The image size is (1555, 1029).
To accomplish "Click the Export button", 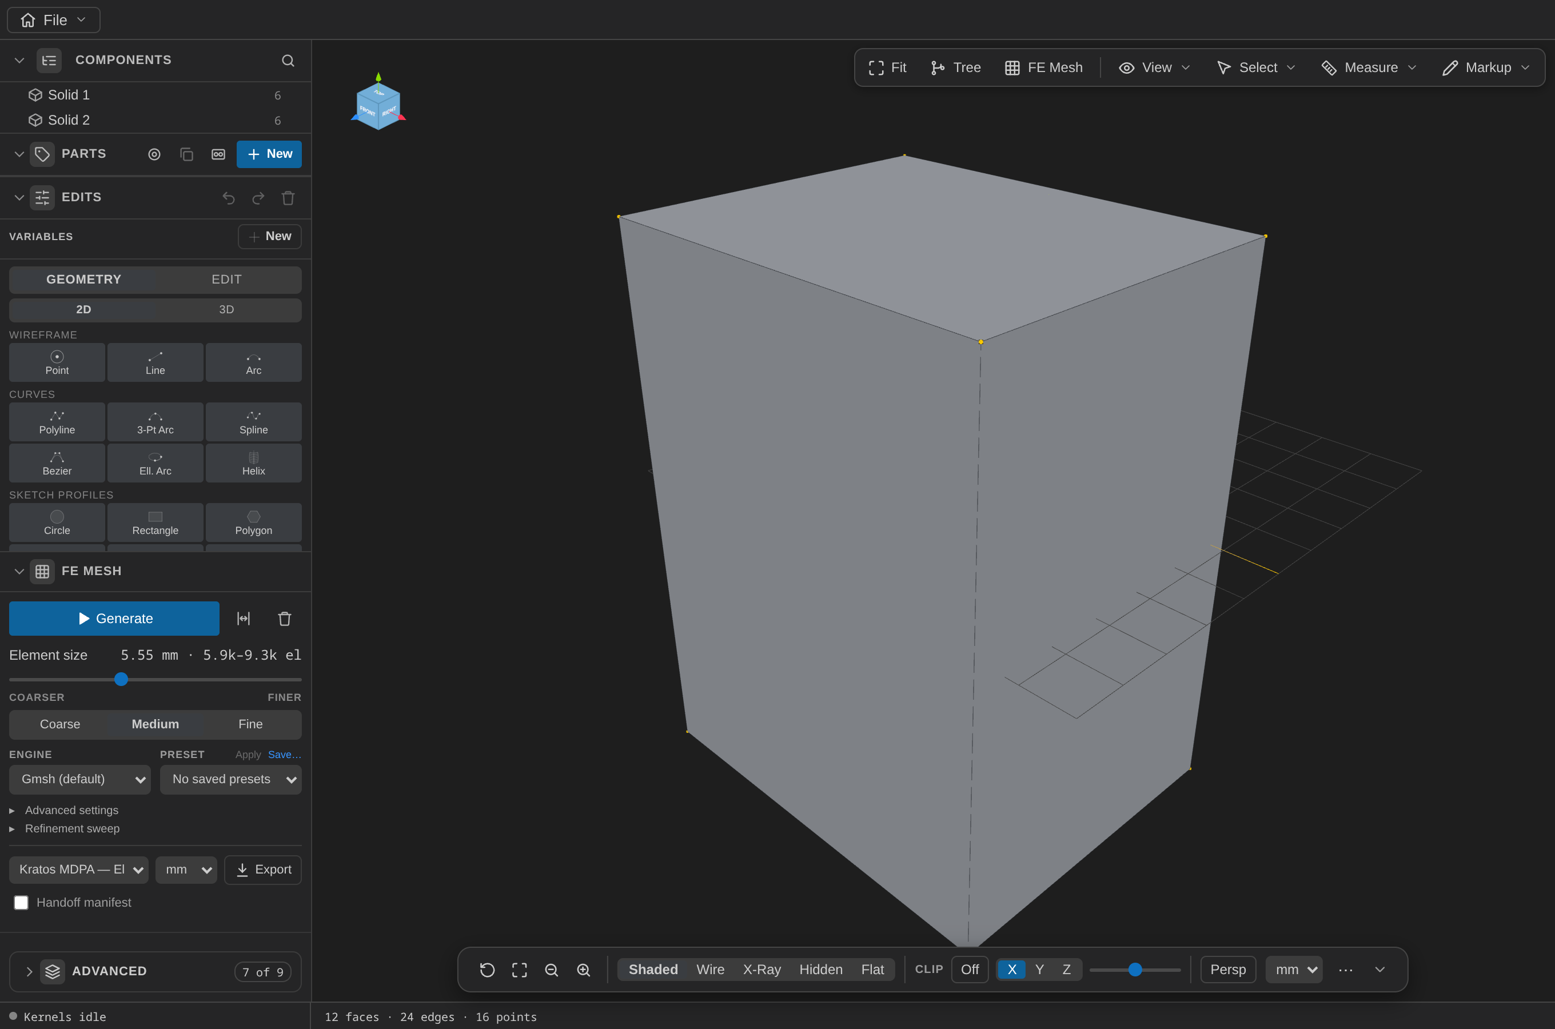I will coord(263,870).
